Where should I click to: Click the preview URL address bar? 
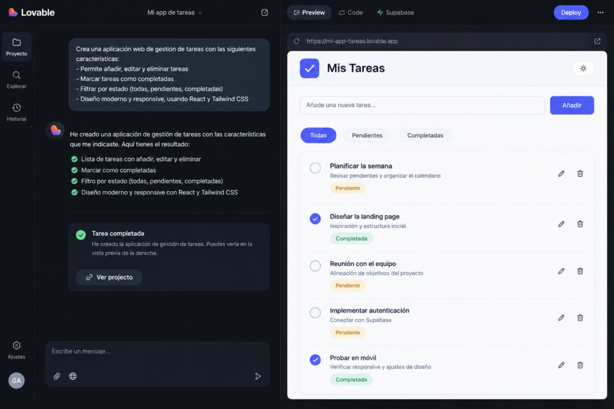tap(446, 41)
